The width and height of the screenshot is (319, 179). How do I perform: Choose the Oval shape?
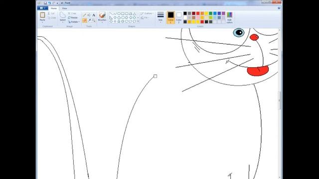click(x=119, y=13)
